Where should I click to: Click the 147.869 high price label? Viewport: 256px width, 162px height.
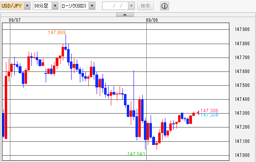point(57,33)
